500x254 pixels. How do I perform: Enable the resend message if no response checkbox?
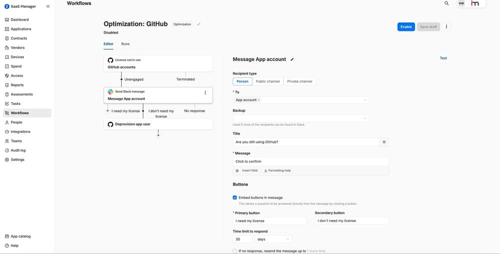[x=235, y=251]
